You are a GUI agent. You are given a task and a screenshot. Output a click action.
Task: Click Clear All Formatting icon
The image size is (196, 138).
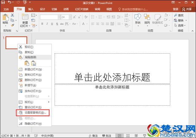(x=86, y=17)
